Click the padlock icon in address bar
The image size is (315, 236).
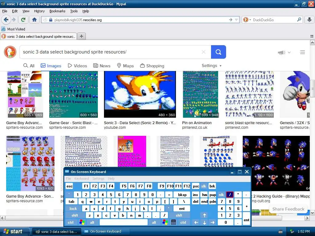coord(51,20)
